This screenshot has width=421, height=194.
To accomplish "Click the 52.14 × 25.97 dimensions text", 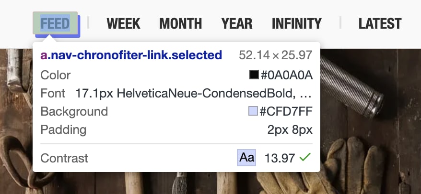I will click(x=275, y=55).
